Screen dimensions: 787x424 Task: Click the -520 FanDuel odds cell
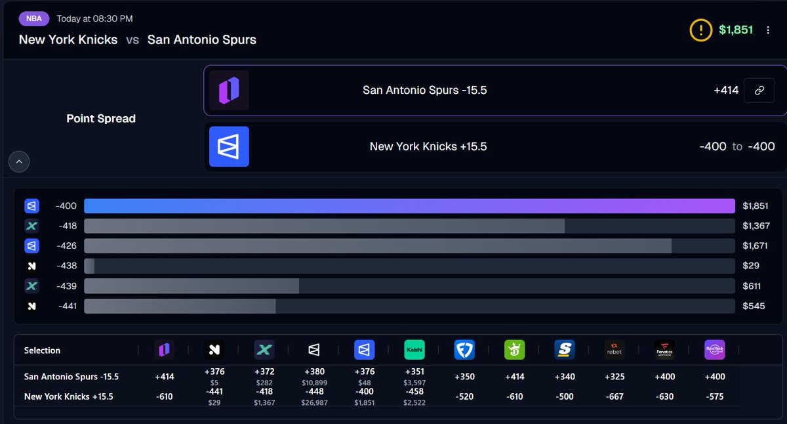[x=464, y=397]
